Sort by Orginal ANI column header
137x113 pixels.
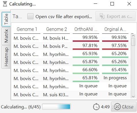pos(115,29)
